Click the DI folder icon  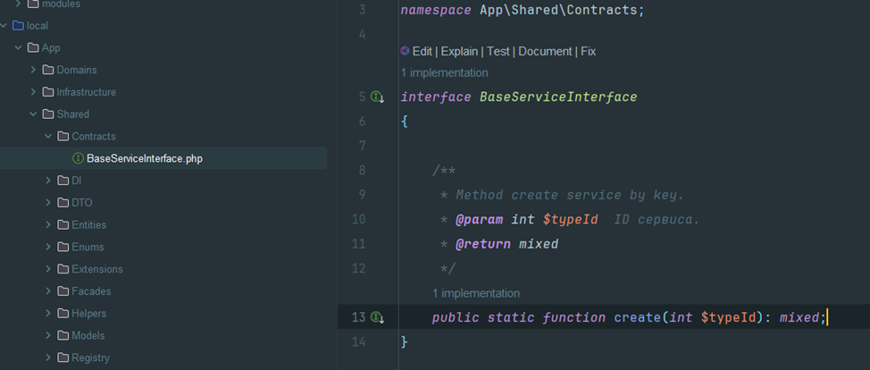tap(63, 181)
